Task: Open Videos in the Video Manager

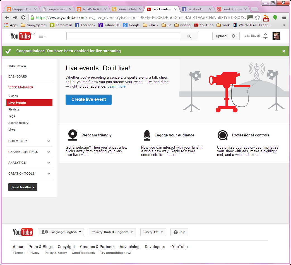Action: (13, 96)
